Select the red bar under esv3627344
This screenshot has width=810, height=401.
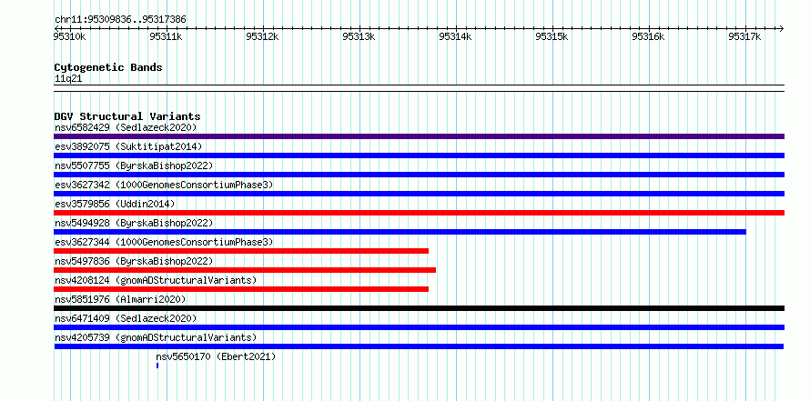point(241,251)
